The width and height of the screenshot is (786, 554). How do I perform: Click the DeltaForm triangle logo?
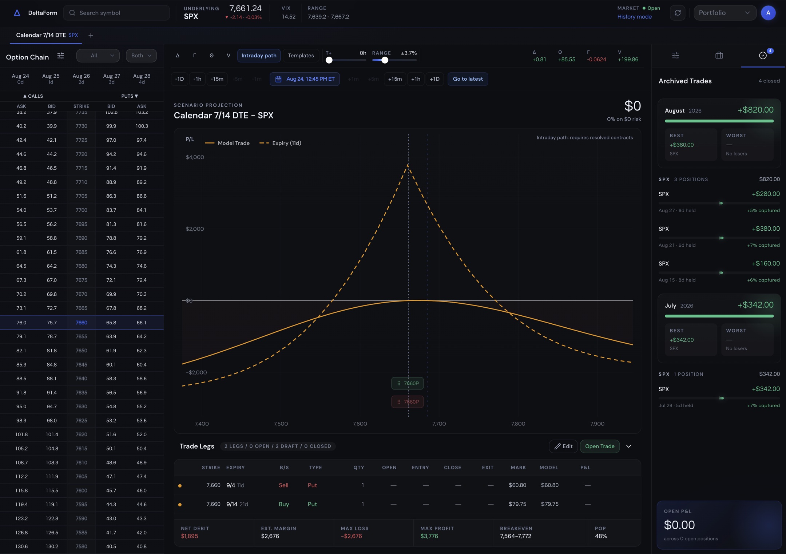[17, 13]
